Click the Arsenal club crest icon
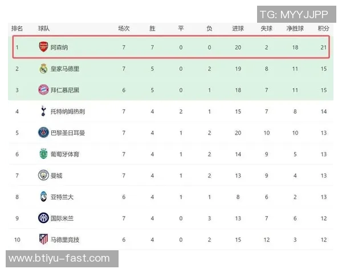342x273 pixels. click(x=43, y=48)
